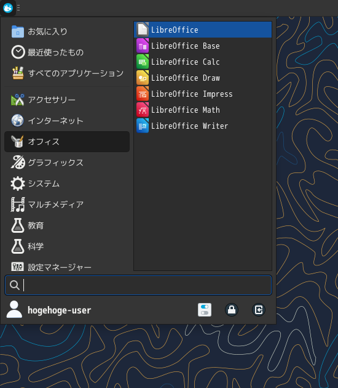Launch LibreOffice Writer from the list
This screenshot has width=338, height=388.
(203, 126)
